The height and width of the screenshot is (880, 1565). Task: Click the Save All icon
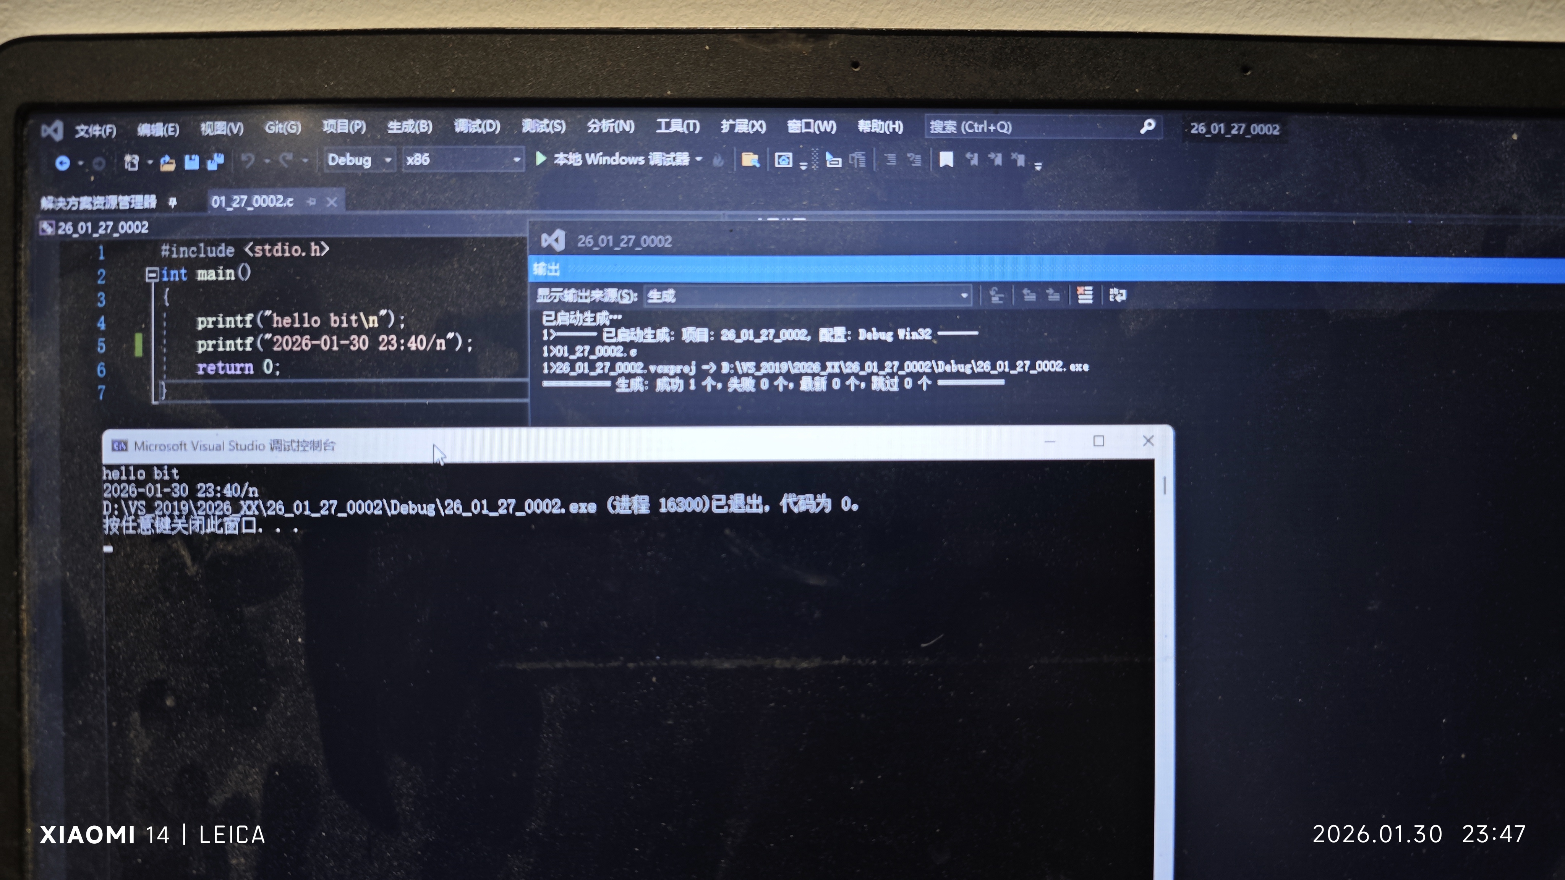click(215, 162)
